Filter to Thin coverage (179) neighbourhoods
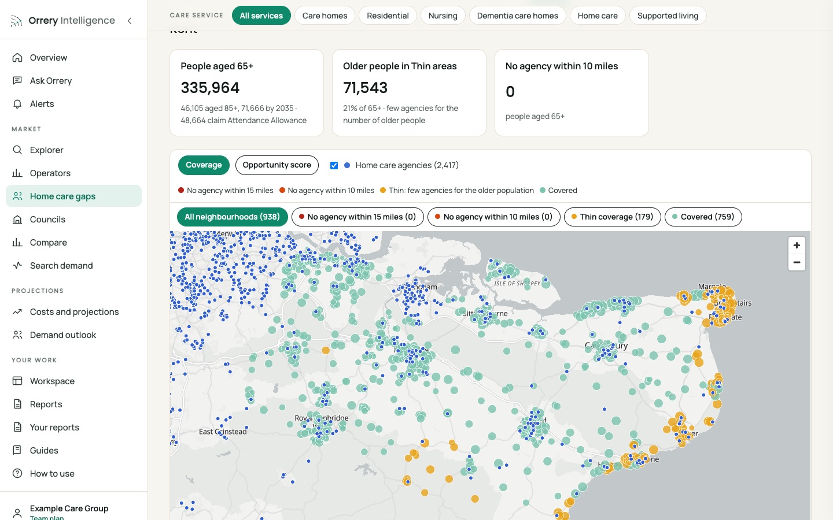 [613, 217]
